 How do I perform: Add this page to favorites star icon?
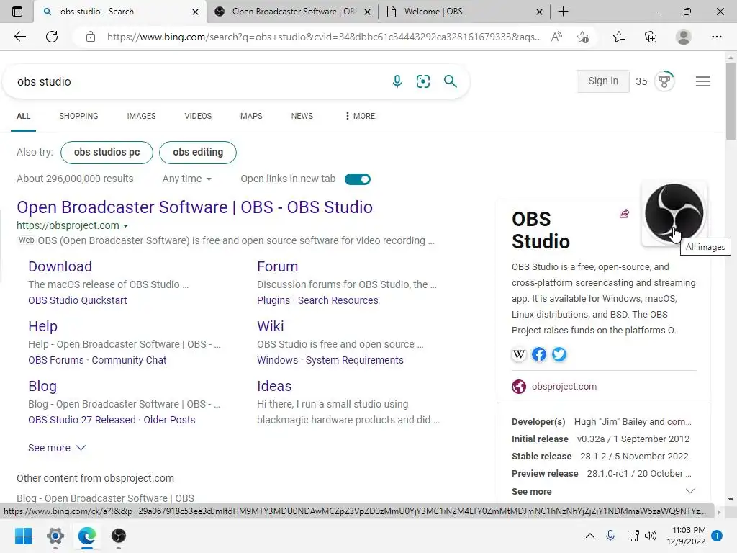583,37
